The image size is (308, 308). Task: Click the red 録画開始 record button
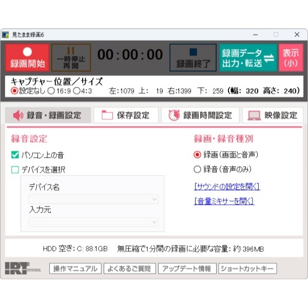pyautogui.click(x=27, y=57)
